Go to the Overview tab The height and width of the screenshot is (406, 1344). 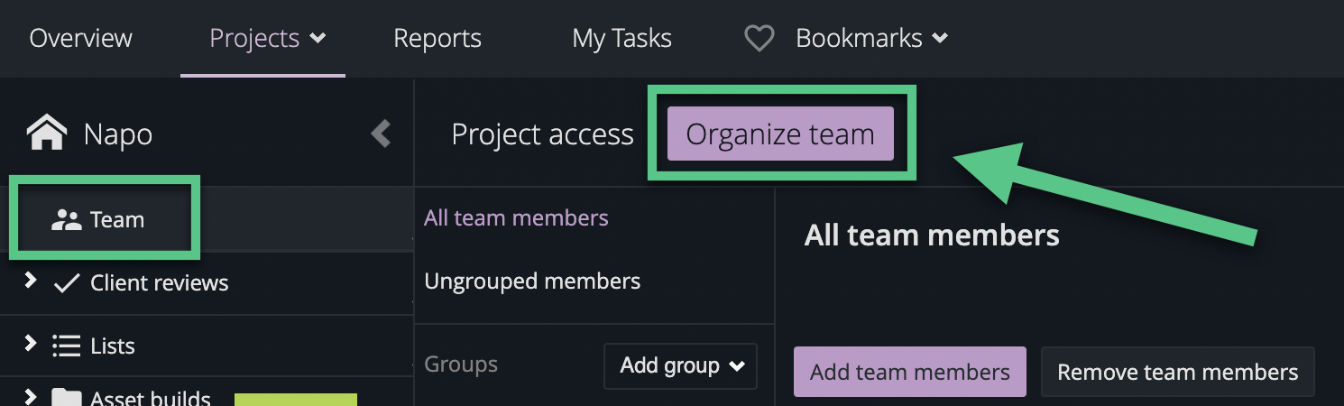pos(81,39)
